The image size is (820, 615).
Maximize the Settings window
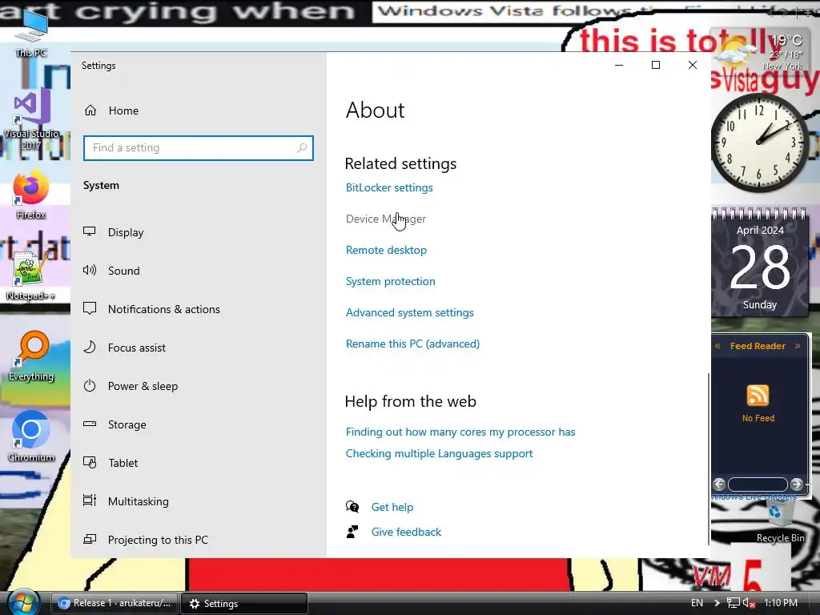point(656,65)
